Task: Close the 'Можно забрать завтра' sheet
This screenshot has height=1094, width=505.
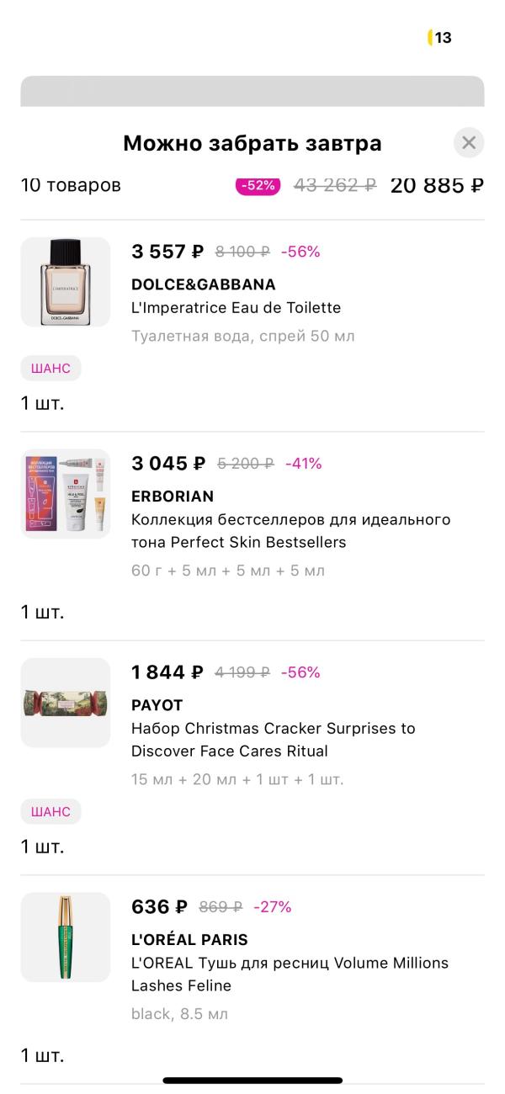Action: [x=469, y=143]
